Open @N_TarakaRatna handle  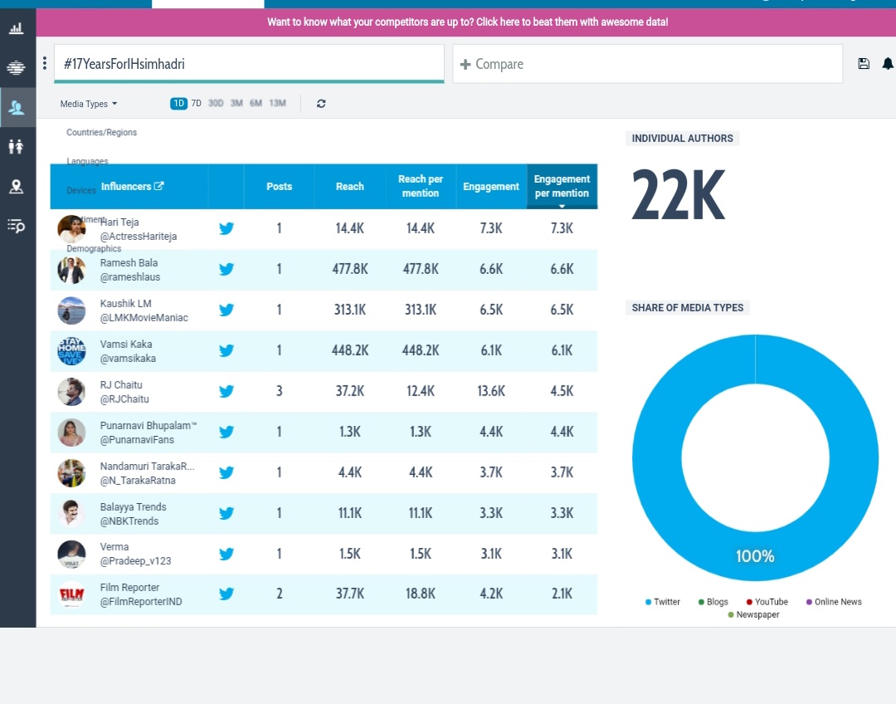(x=138, y=481)
